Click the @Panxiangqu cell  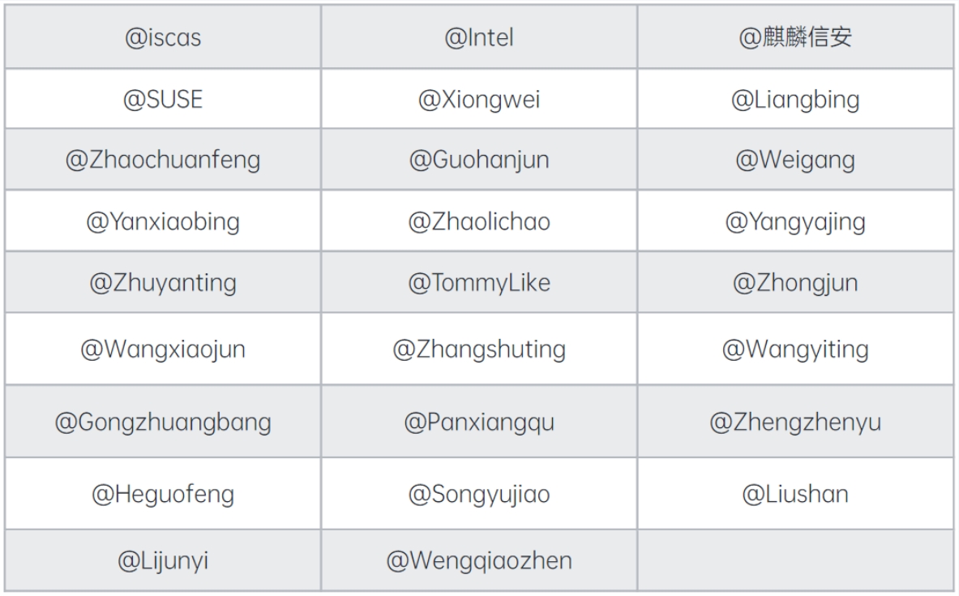(479, 422)
